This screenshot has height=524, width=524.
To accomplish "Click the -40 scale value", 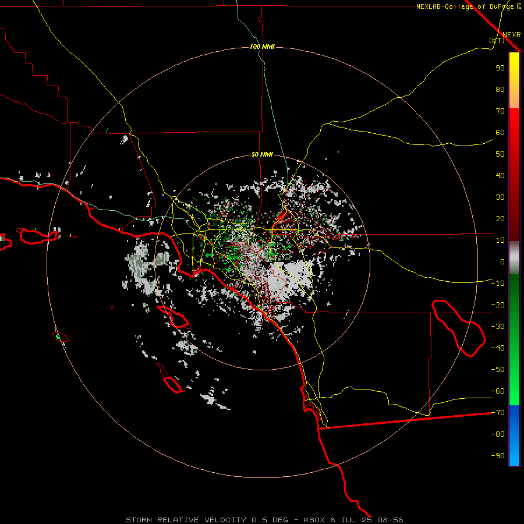I will click(498, 348).
